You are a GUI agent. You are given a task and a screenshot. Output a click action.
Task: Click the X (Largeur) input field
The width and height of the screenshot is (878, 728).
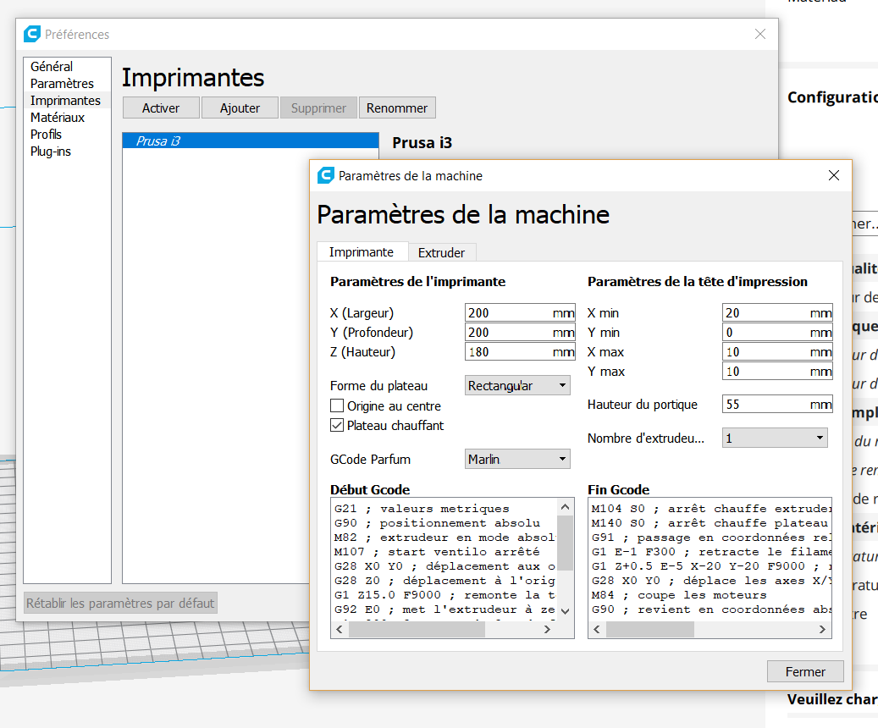point(520,312)
